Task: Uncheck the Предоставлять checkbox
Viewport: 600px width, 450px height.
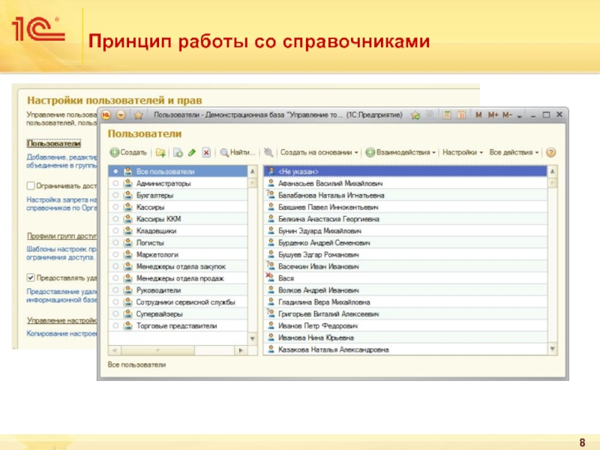Action: [30, 277]
